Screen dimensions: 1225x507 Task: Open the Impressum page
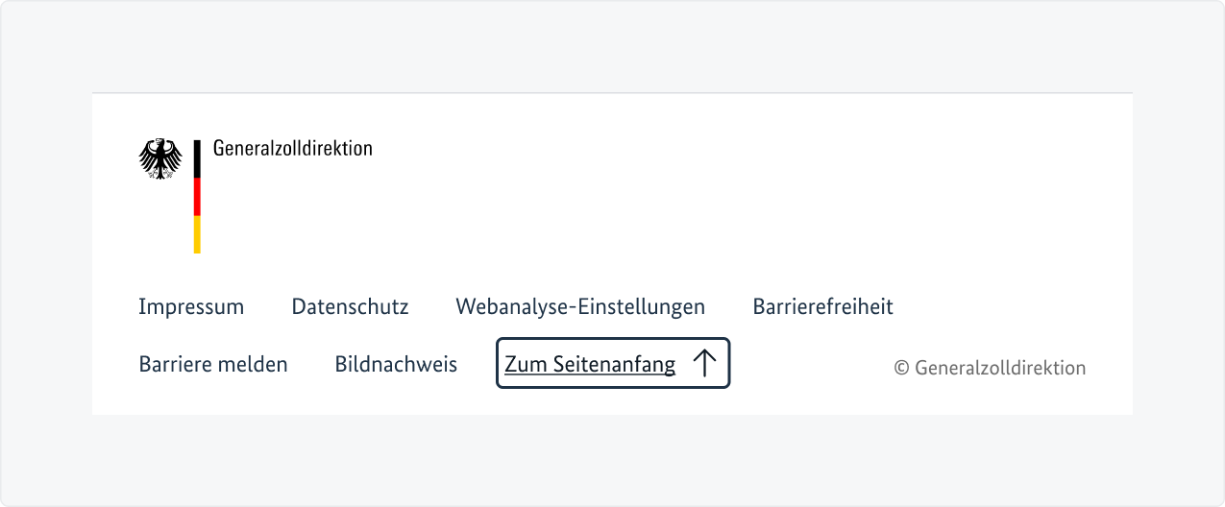(191, 307)
